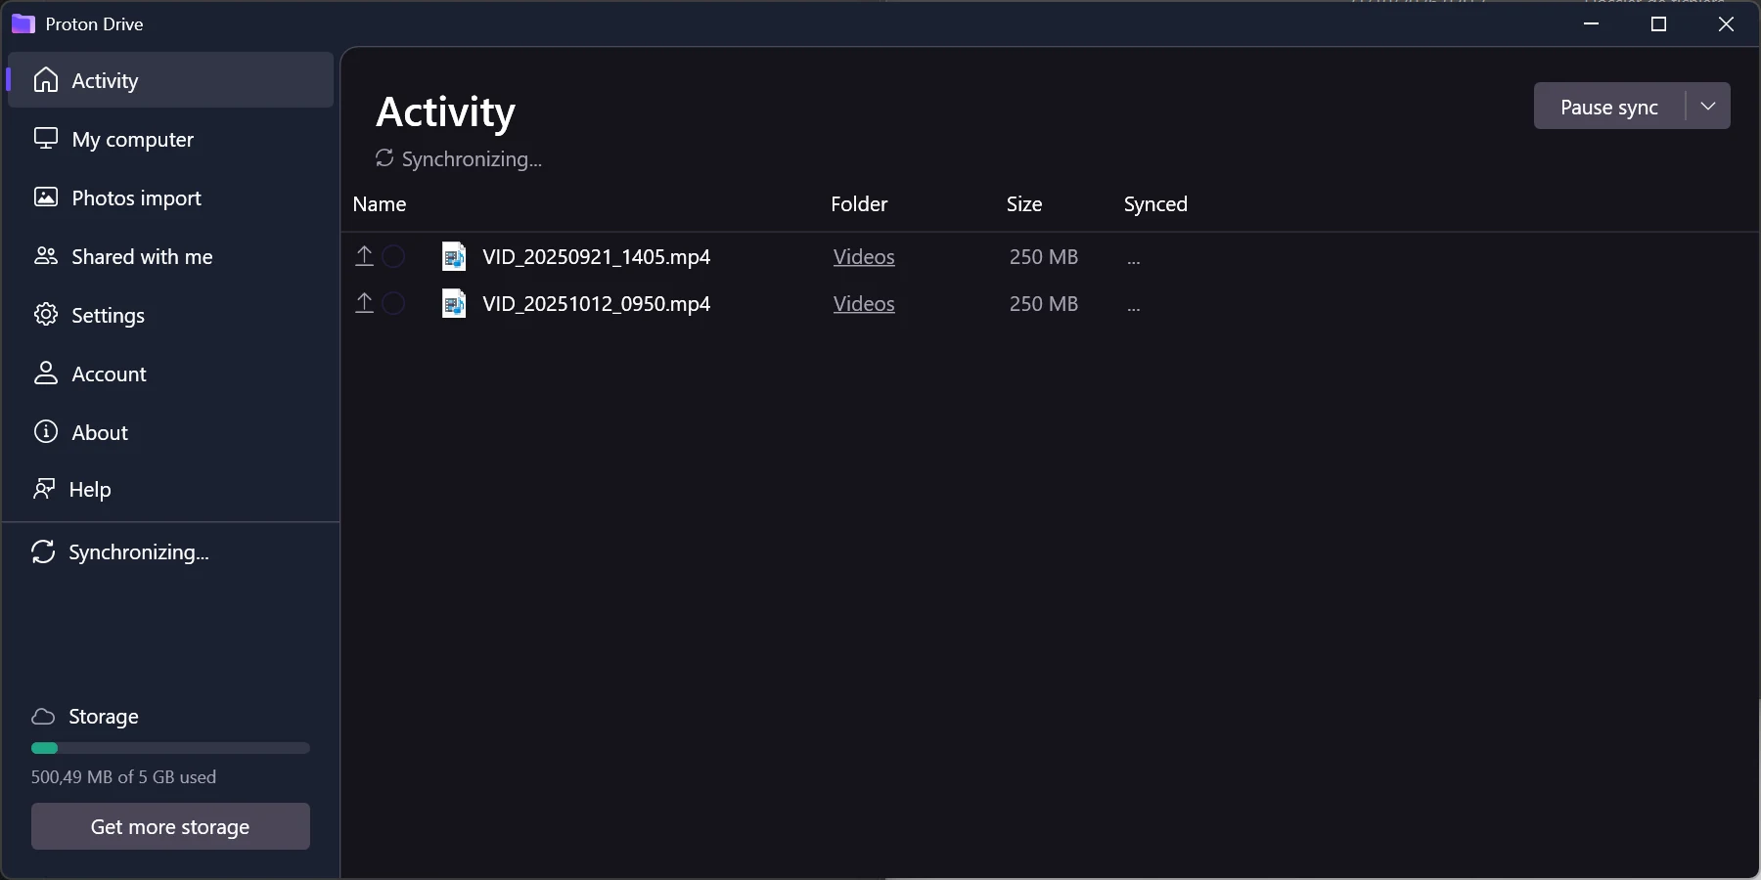Click upload arrow icon for VID_20251012_0950.mp4
1761x880 pixels.
pos(364,303)
